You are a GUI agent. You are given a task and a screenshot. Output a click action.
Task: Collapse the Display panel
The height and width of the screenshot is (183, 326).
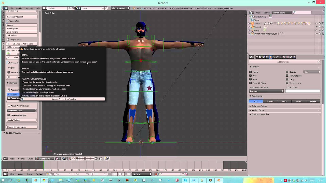click(x=255, y=67)
